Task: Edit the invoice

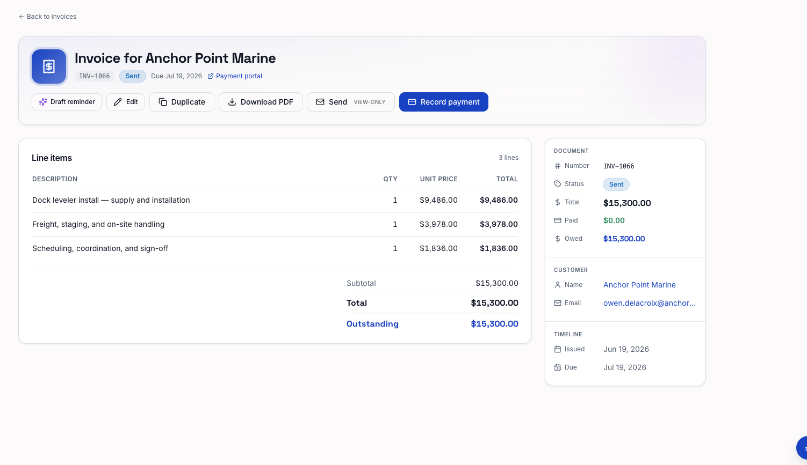Action: click(126, 102)
